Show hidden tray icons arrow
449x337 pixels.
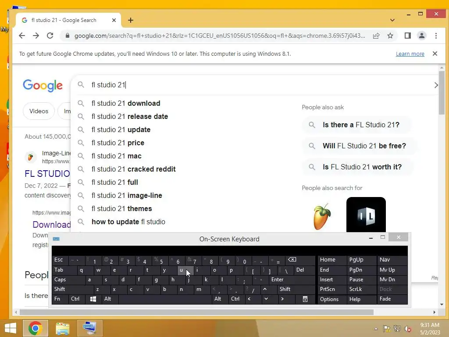click(376, 329)
